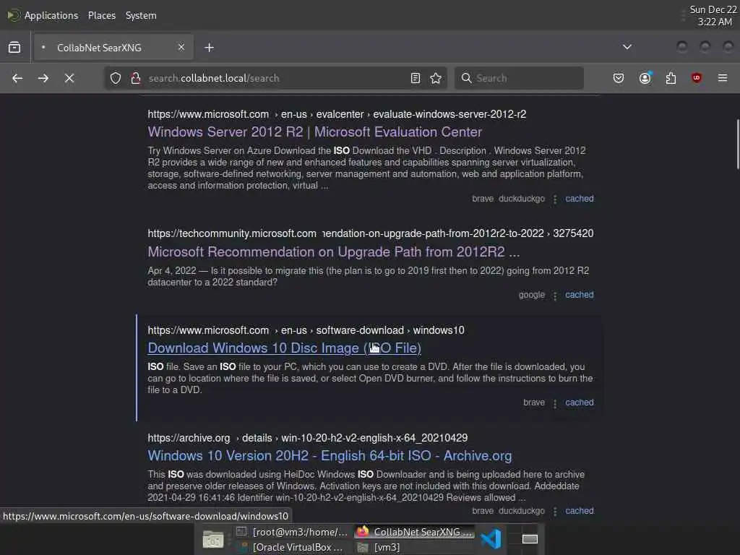
Task: Open more options dots for Windows 10 Disc Image result
Action: [555, 403]
